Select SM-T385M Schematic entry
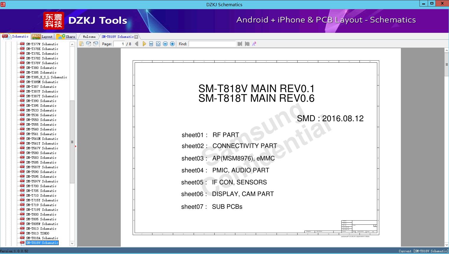 point(42,82)
